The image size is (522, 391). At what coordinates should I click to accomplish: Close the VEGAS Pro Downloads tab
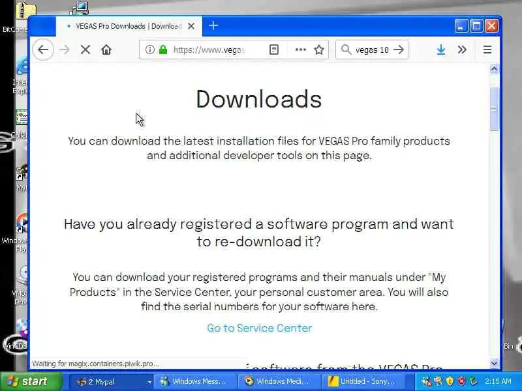click(191, 26)
